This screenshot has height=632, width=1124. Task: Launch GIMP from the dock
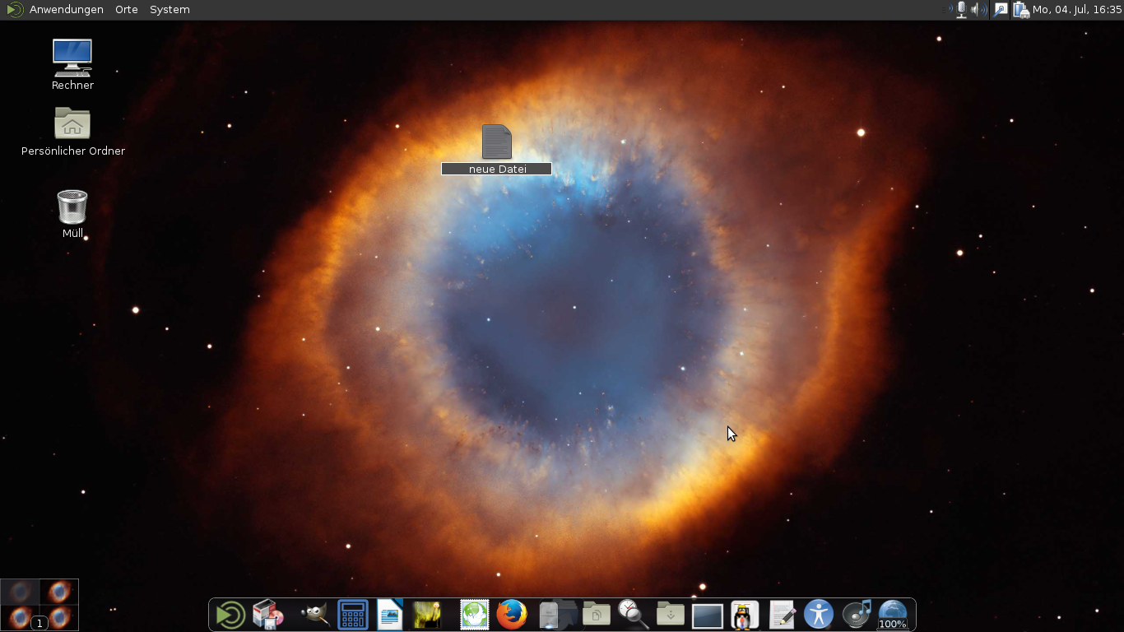click(x=314, y=615)
